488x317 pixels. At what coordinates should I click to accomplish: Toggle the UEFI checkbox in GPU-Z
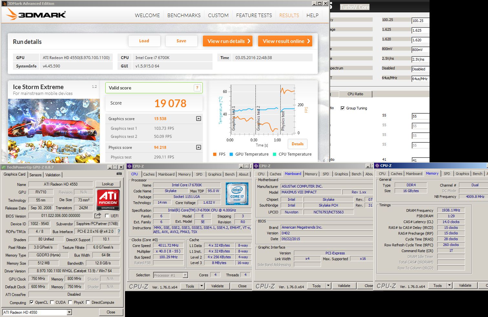[x=107, y=216]
